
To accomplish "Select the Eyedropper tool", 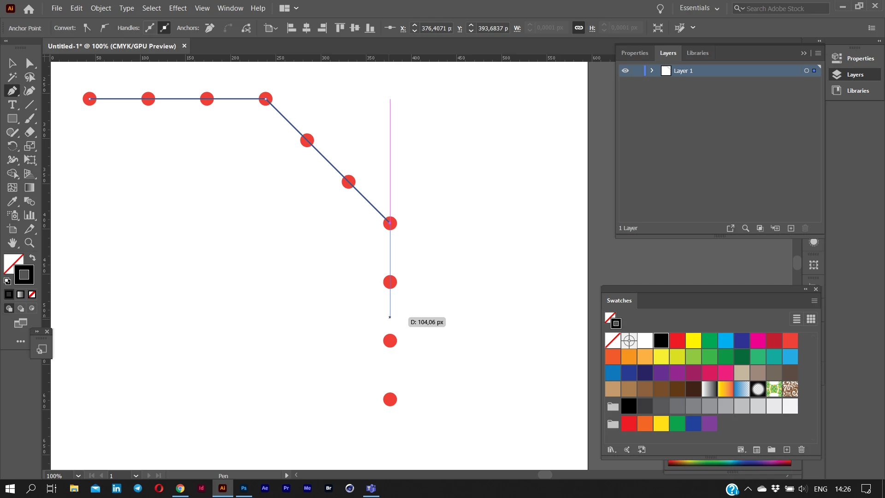I will click(12, 202).
